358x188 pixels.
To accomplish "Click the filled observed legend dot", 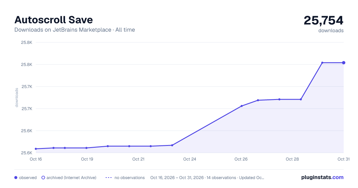I will [x=16, y=178].
